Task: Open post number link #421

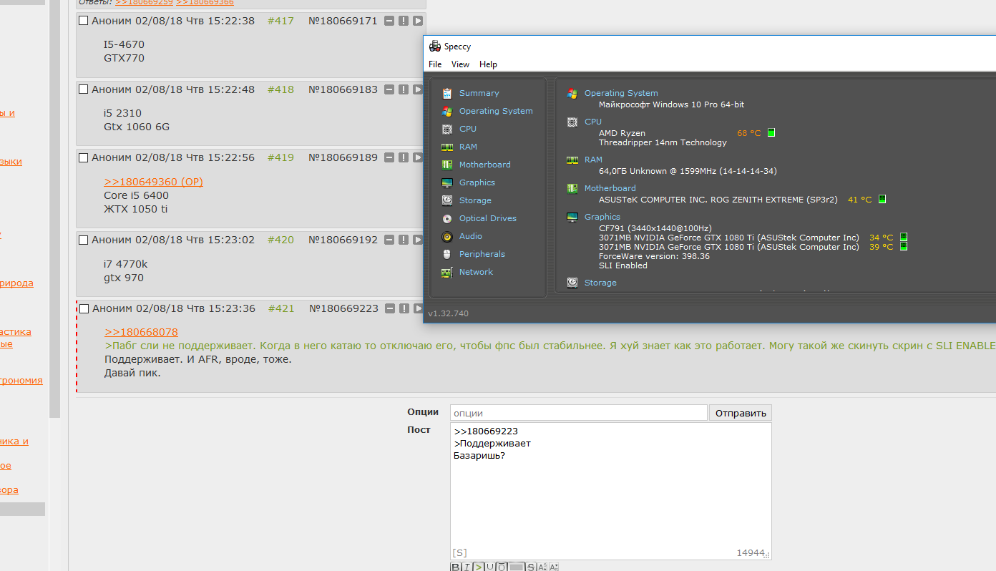Action: [281, 308]
